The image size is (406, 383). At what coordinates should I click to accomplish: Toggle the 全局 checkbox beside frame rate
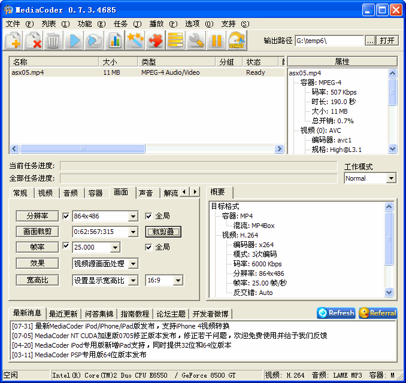click(149, 247)
